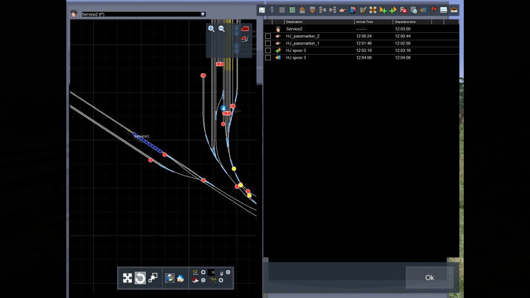
Task: Zoom out on the track map
Action: click(222, 29)
